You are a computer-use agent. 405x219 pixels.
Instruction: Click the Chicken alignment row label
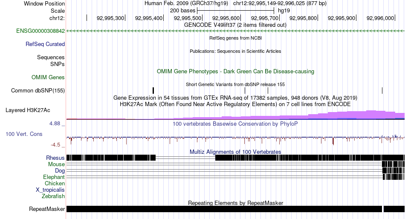(x=55, y=183)
